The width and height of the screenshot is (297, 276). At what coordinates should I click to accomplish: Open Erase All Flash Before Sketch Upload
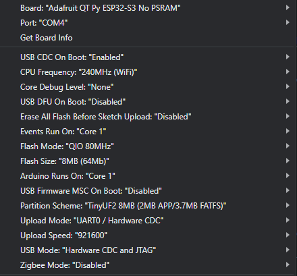(x=147, y=117)
